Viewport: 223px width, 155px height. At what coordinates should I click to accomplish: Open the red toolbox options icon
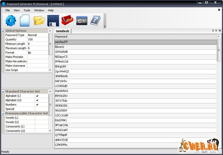coord(67,20)
